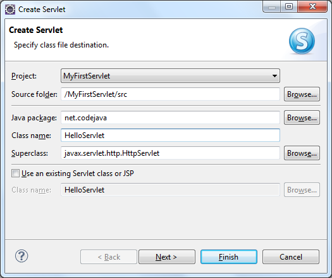Click the Java package field net.codejava

[x=170, y=118]
